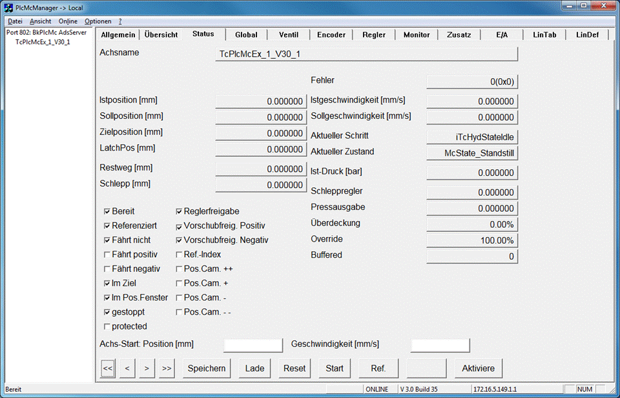
Task: Toggle the Im Ziel checkbox
Action: point(107,283)
